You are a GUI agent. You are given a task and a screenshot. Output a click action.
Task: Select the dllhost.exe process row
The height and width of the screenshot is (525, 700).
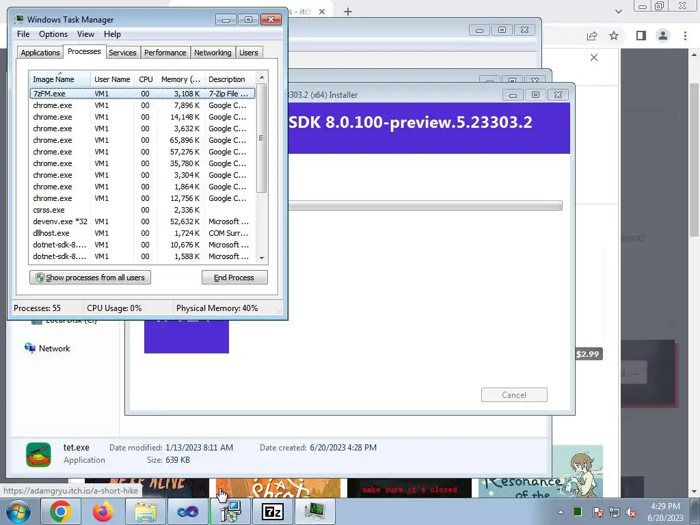(x=142, y=233)
